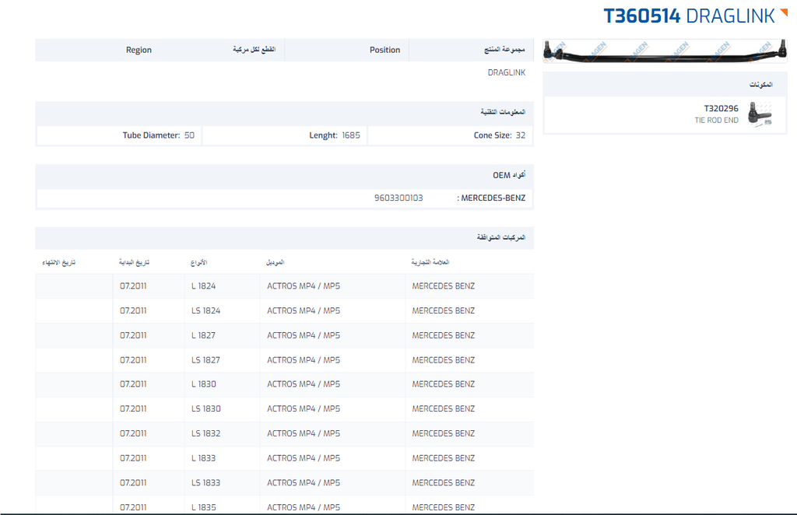Select the Lenght: 1685 specification
This screenshot has height=515, width=797.
[335, 135]
